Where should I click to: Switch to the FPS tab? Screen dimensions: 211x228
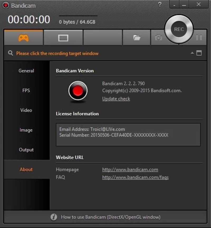[x=26, y=91]
